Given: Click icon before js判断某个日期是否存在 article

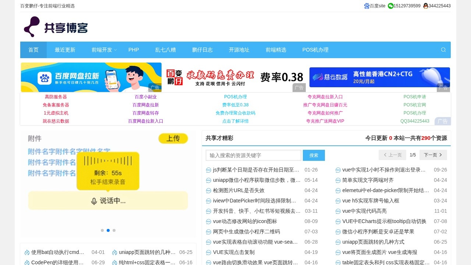Looking at the screenshot, I should [209, 170].
